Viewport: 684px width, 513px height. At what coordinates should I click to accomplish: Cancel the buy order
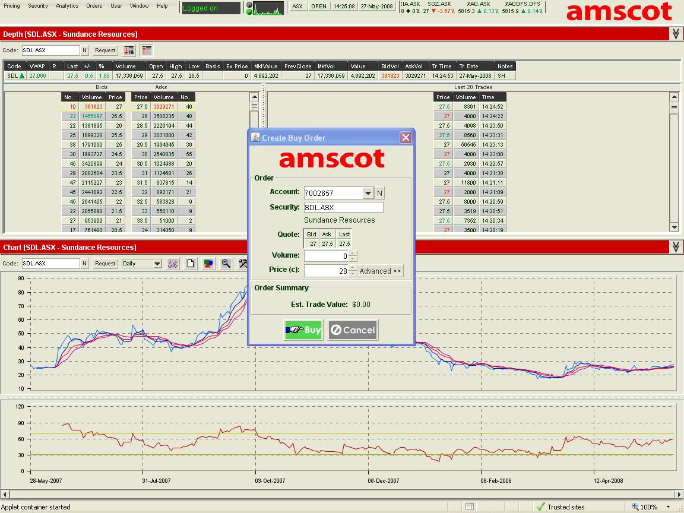tap(353, 330)
